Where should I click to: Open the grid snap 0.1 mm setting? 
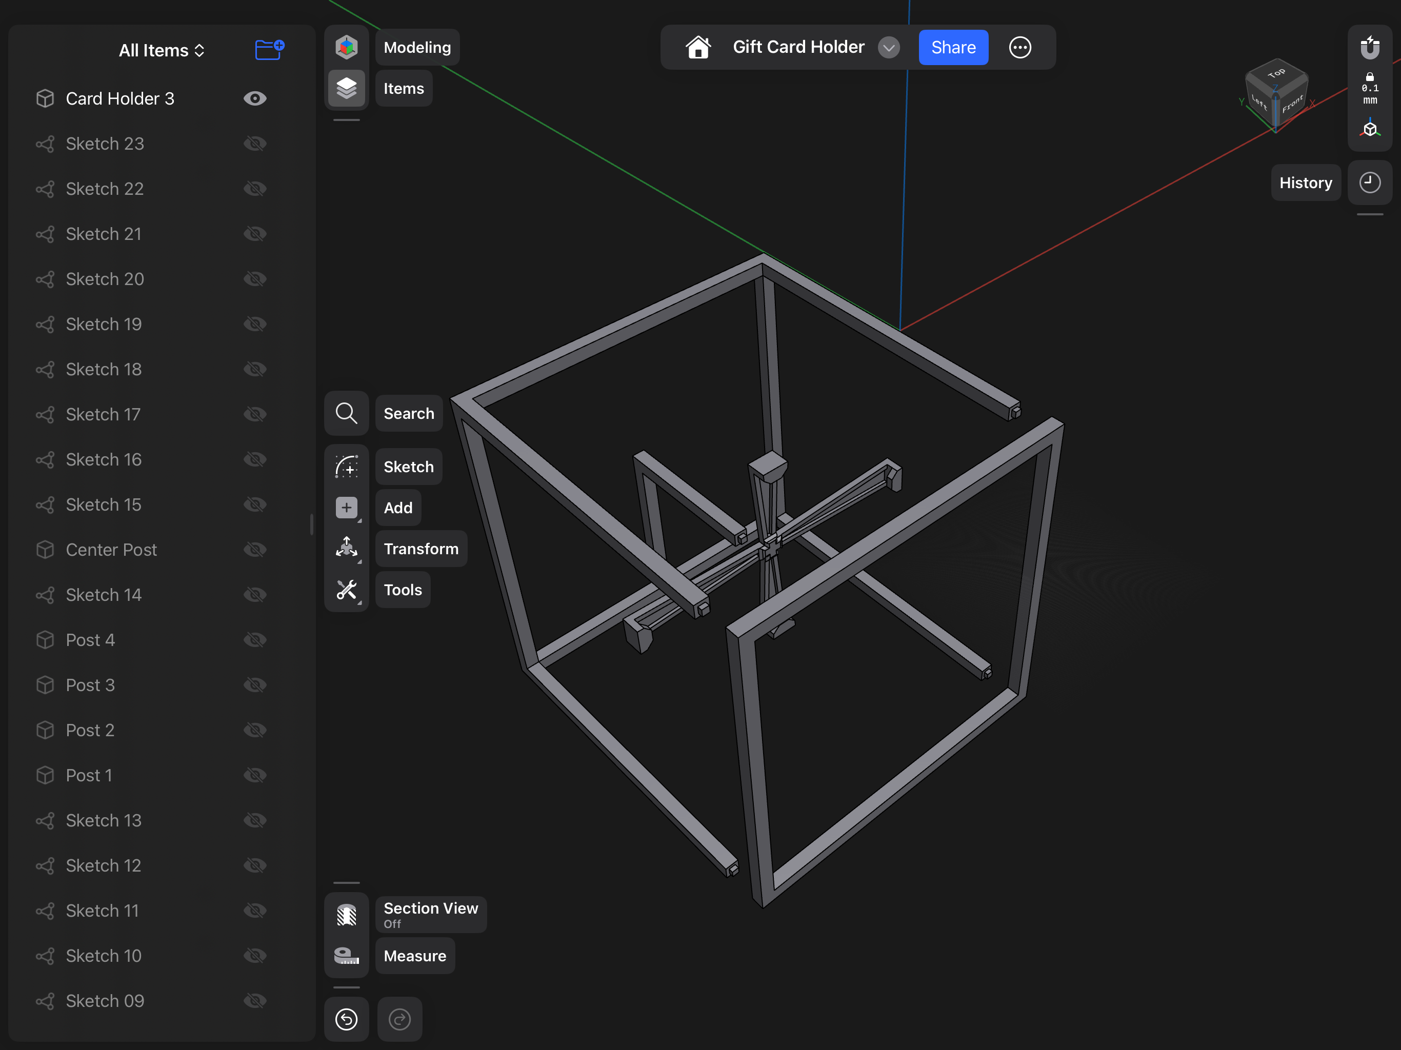(x=1370, y=89)
